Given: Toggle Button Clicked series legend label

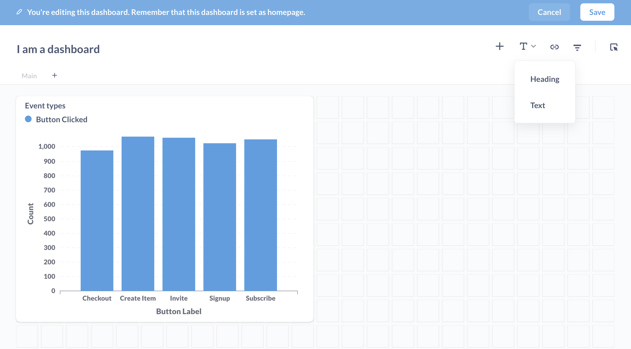Looking at the screenshot, I should pyautogui.click(x=61, y=119).
